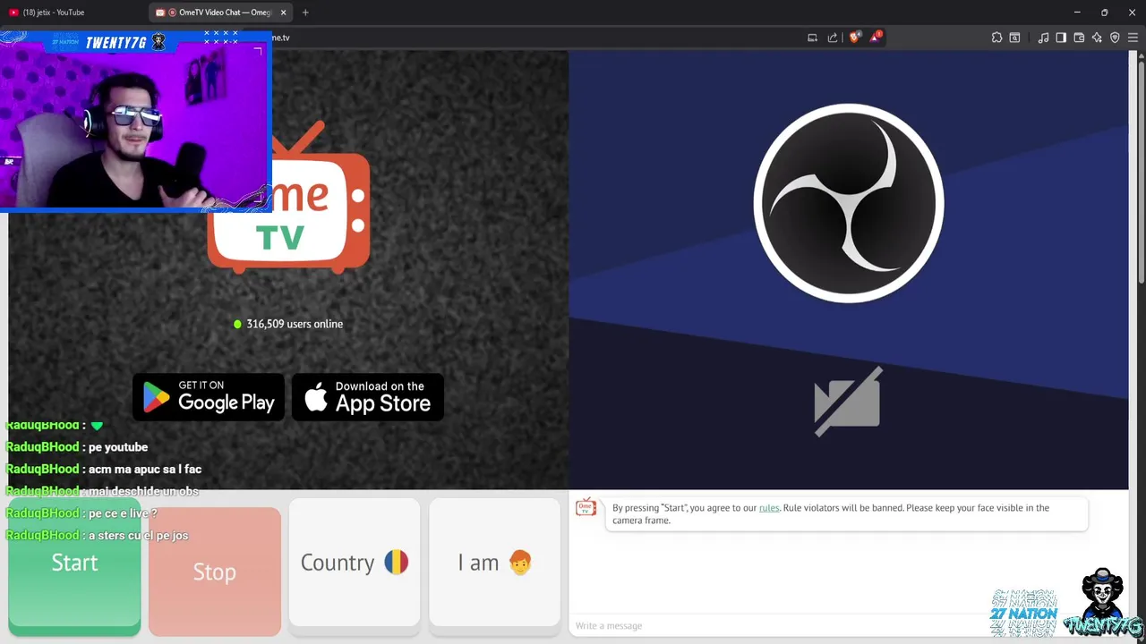Screen dimensions: 1146x644
Task: Open the rules link in chat notice
Action: pos(769,508)
